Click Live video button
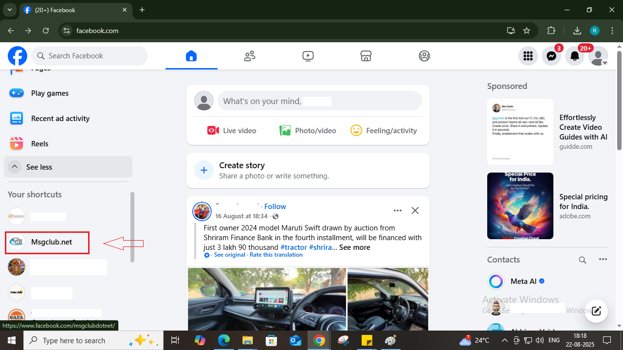Image resolution: width=623 pixels, height=350 pixels. coord(232,130)
